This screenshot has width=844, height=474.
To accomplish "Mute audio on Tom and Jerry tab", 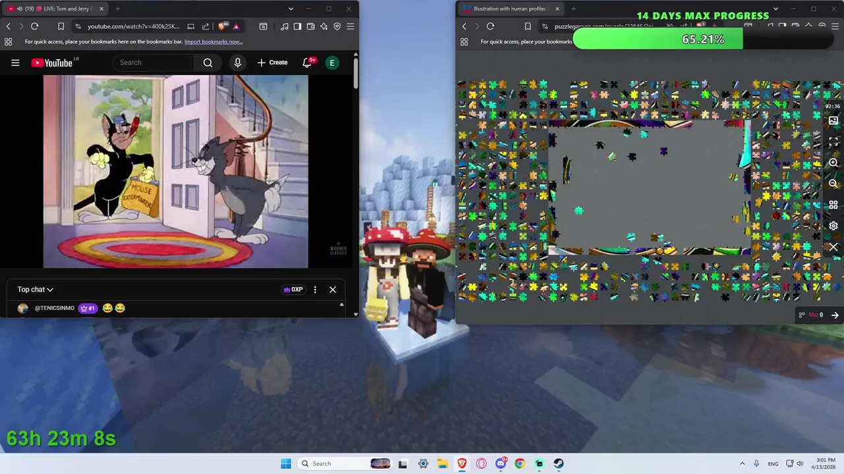I will (x=19, y=9).
